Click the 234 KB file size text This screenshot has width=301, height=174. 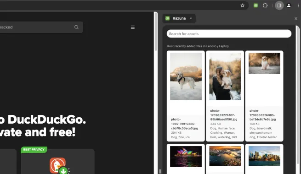tap(216, 124)
